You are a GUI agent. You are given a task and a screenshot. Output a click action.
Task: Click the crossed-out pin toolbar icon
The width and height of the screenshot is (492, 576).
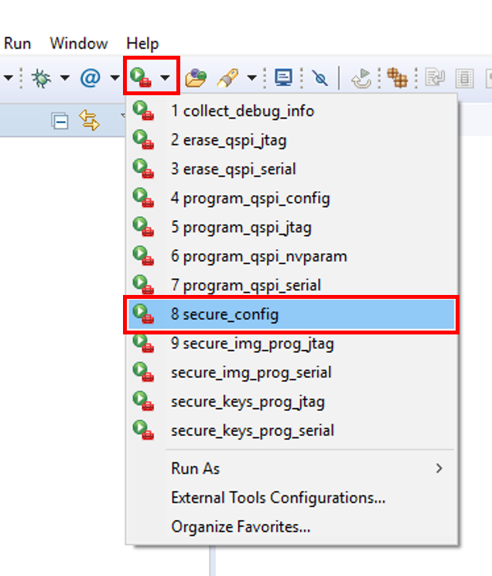(319, 78)
